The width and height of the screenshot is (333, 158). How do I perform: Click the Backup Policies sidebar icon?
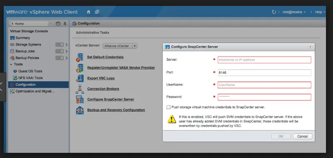coord(12,58)
